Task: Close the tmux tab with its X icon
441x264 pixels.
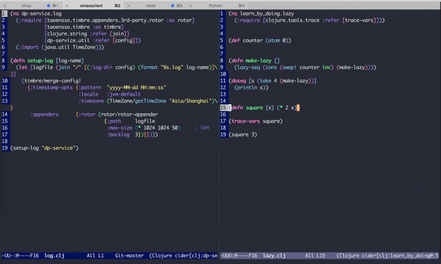Action: [x=5, y=6]
